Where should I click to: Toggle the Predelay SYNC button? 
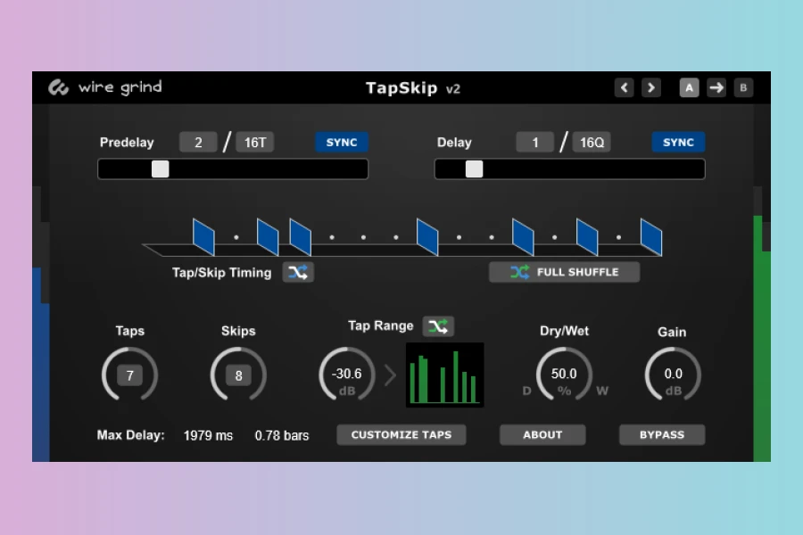[342, 143]
